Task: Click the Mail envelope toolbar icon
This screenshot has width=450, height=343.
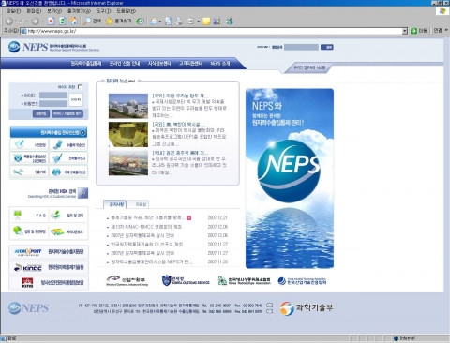Action: 155,22
